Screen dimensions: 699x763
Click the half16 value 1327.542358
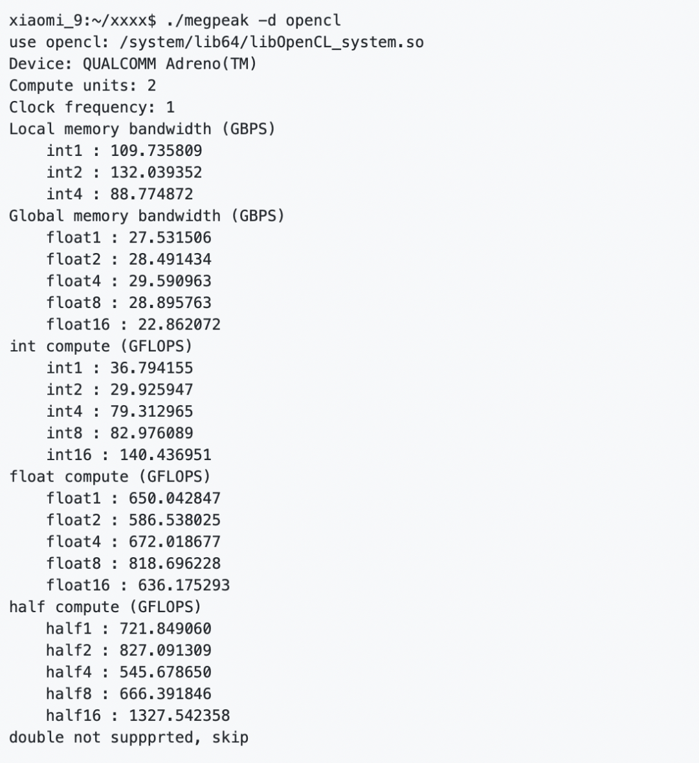coord(179,716)
